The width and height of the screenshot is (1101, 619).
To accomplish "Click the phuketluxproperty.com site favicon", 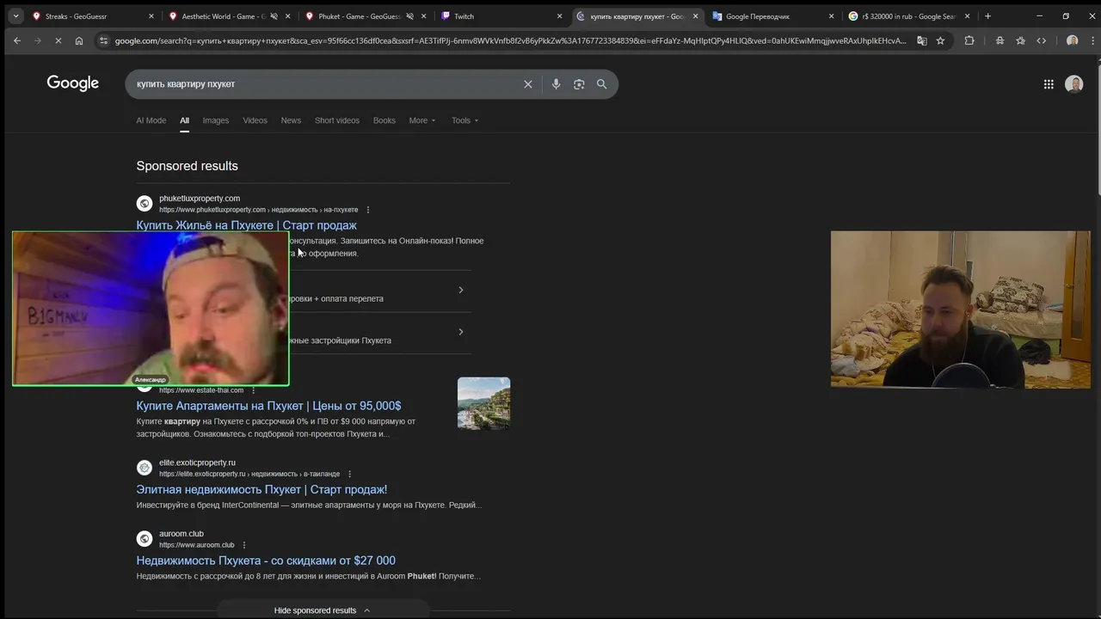I will point(145,204).
